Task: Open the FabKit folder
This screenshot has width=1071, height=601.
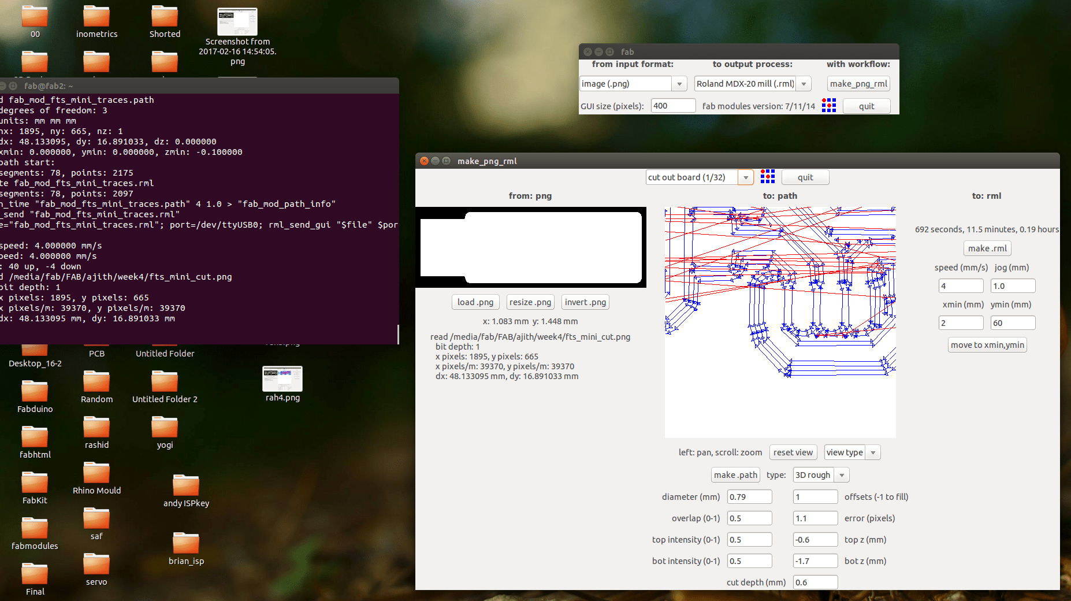Action: tap(35, 488)
